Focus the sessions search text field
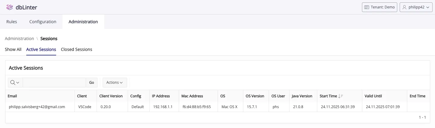Image resolution: width=435 pixels, height=128 pixels. click(x=54, y=83)
